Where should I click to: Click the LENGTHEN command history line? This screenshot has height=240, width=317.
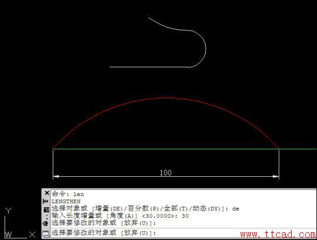click(x=66, y=201)
